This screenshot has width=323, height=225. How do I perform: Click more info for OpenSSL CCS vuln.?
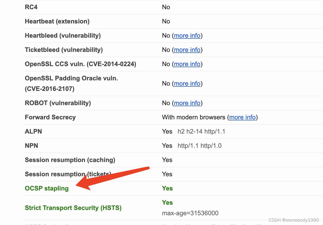(187, 64)
